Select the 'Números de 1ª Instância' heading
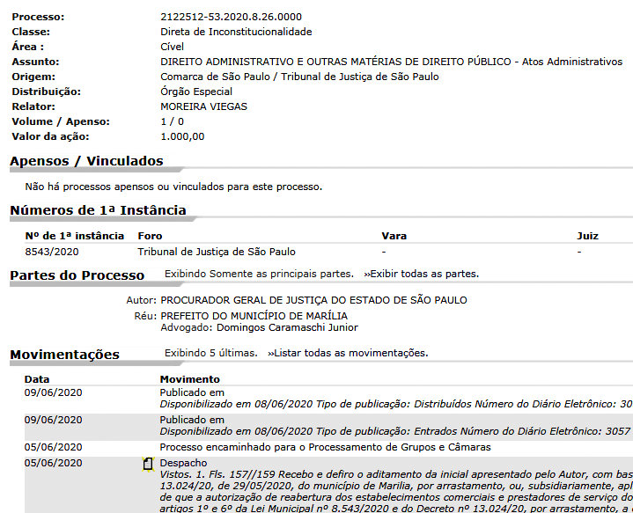The width and height of the screenshot is (633, 513). click(98, 209)
